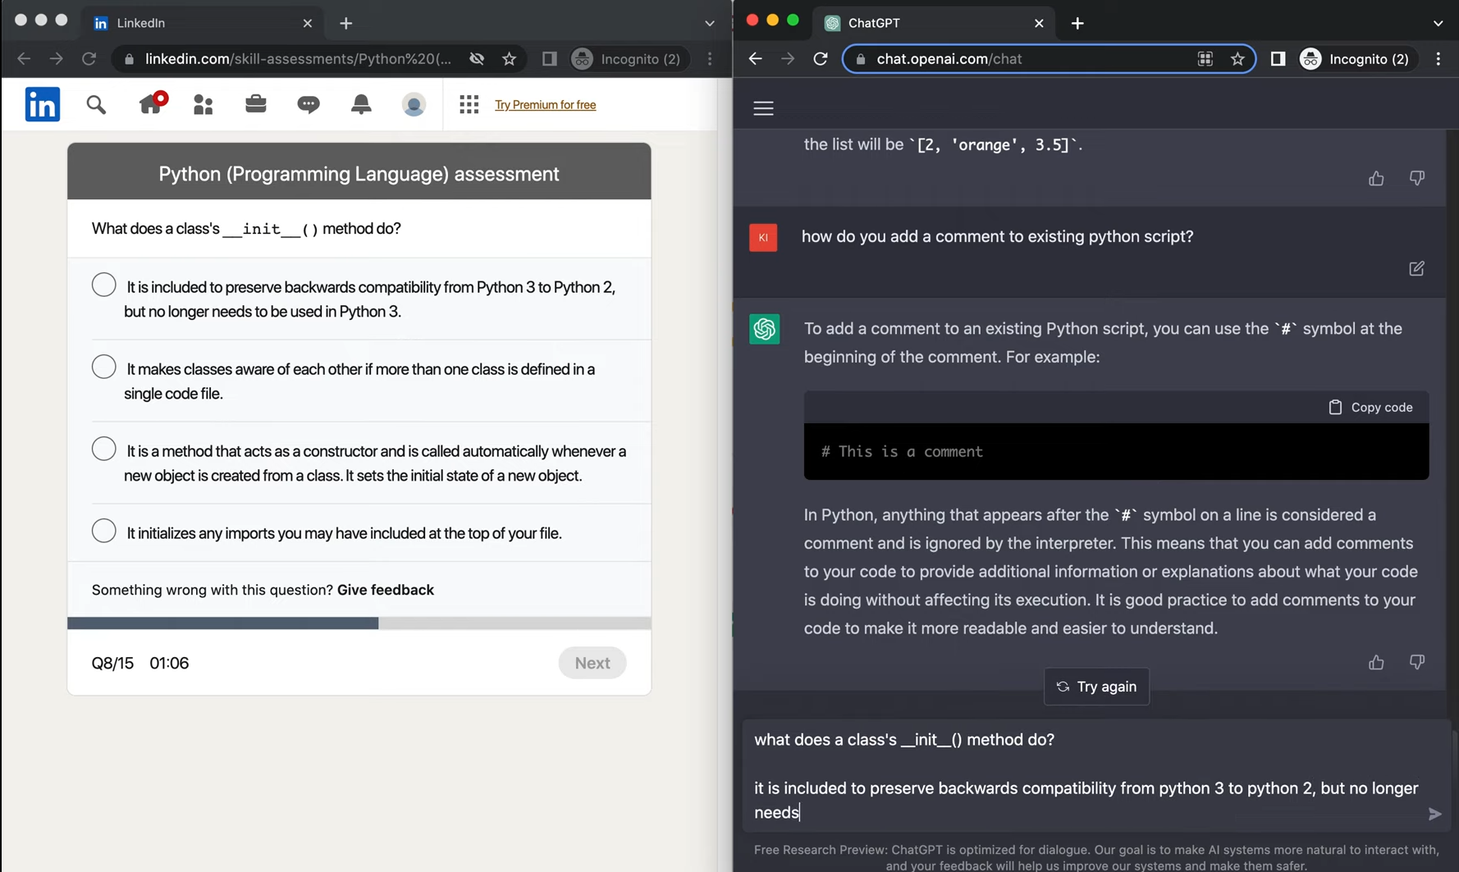Image resolution: width=1459 pixels, height=872 pixels.
Task: Select answer about classes aware of each other
Action: [103, 367]
